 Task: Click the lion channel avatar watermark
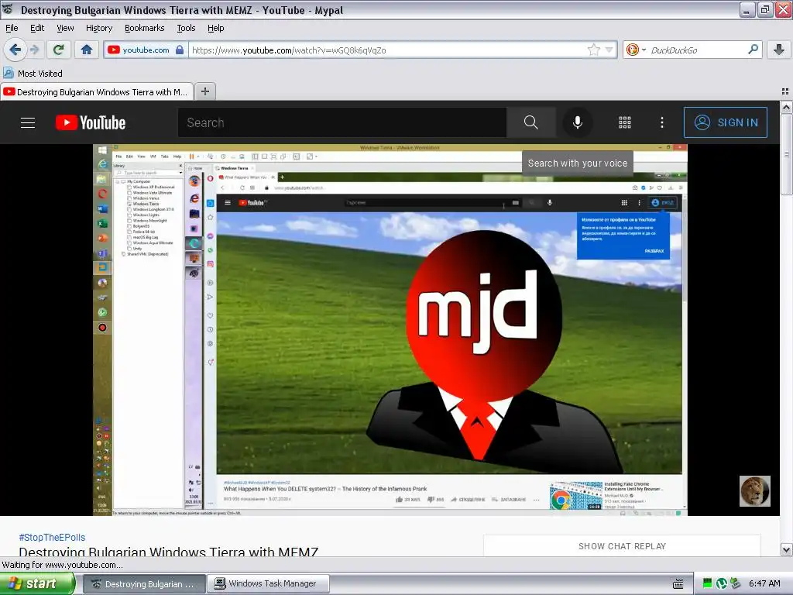[x=754, y=490]
